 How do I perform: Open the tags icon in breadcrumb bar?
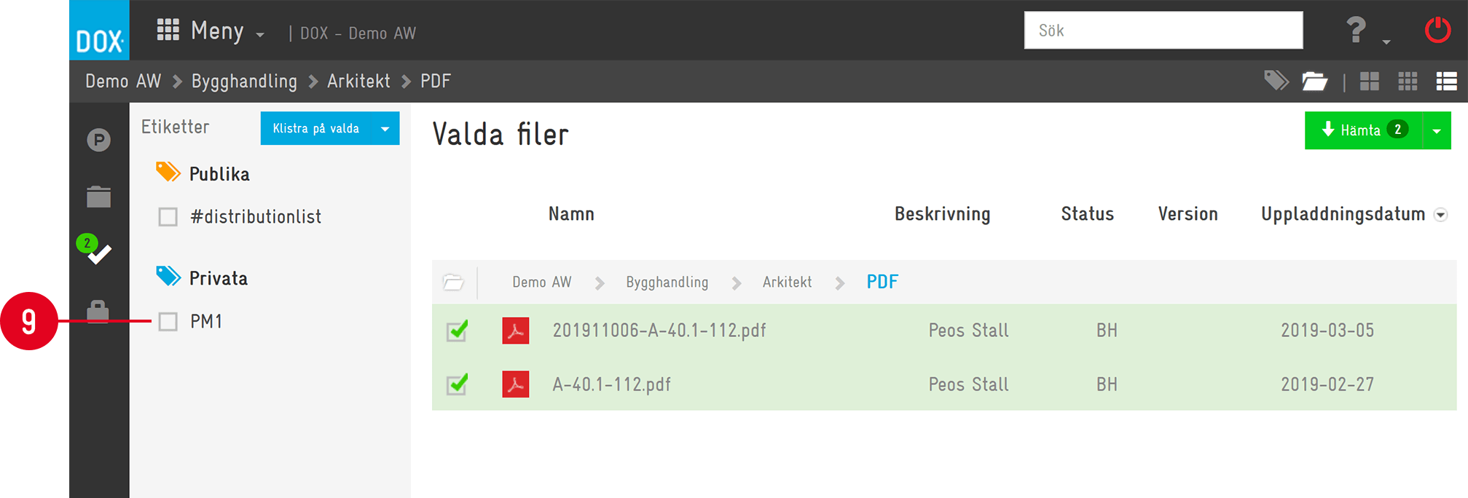point(1276,81)
